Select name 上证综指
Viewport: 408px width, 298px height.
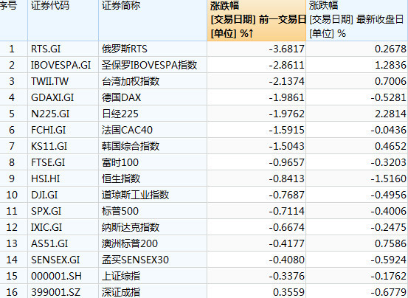tap(121, 276)
